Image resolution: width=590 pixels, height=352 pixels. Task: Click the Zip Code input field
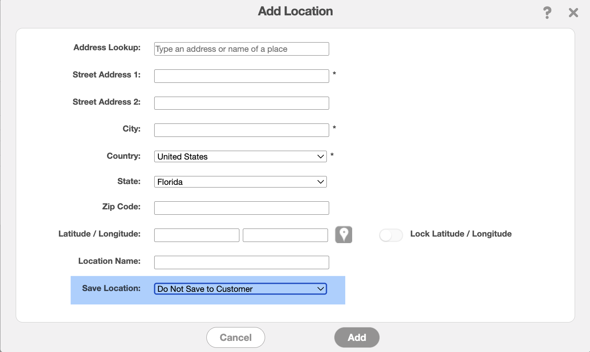point(242,208)
